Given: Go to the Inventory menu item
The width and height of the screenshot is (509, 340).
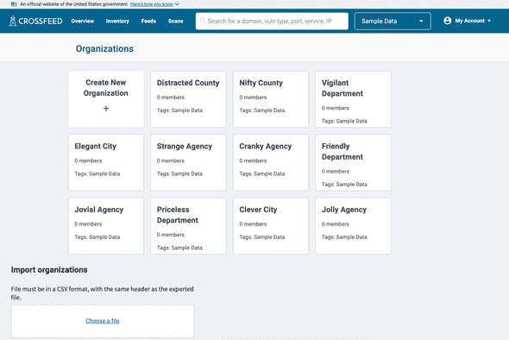Looking at the screenshot, I should coord(117,21).
